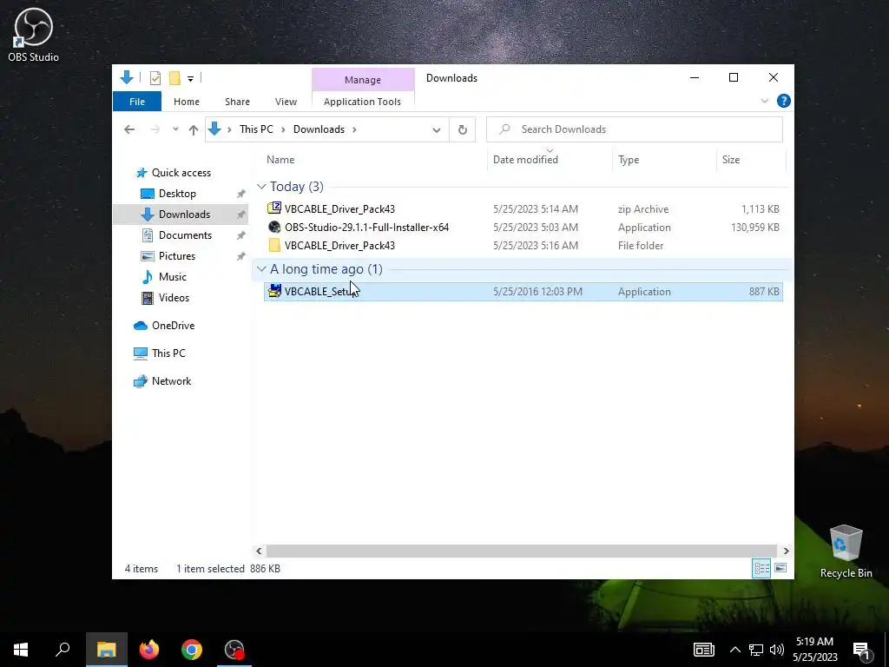The height and width of the screenshot is (667, 889).
Task: Open taskbar Search
Action: pyautogui.click(x=63, y=650)
